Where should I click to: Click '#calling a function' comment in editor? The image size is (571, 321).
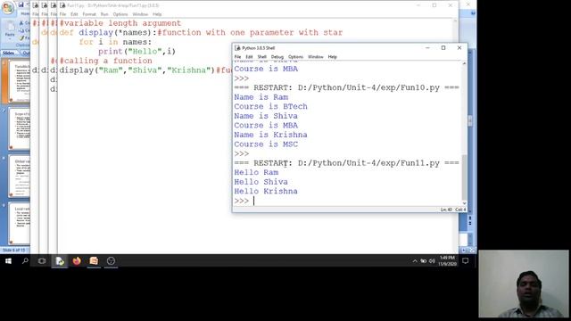pyautogui.click(x=105, y=61)
